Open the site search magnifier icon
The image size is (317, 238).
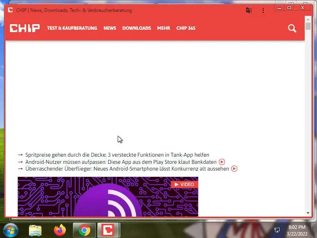pyautogui.click(x=292, y=28)
